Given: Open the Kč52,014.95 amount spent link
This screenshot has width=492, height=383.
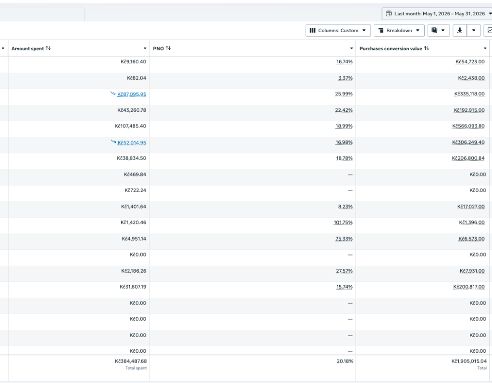Looking at the screenshot, I should [x=132, y=142].
